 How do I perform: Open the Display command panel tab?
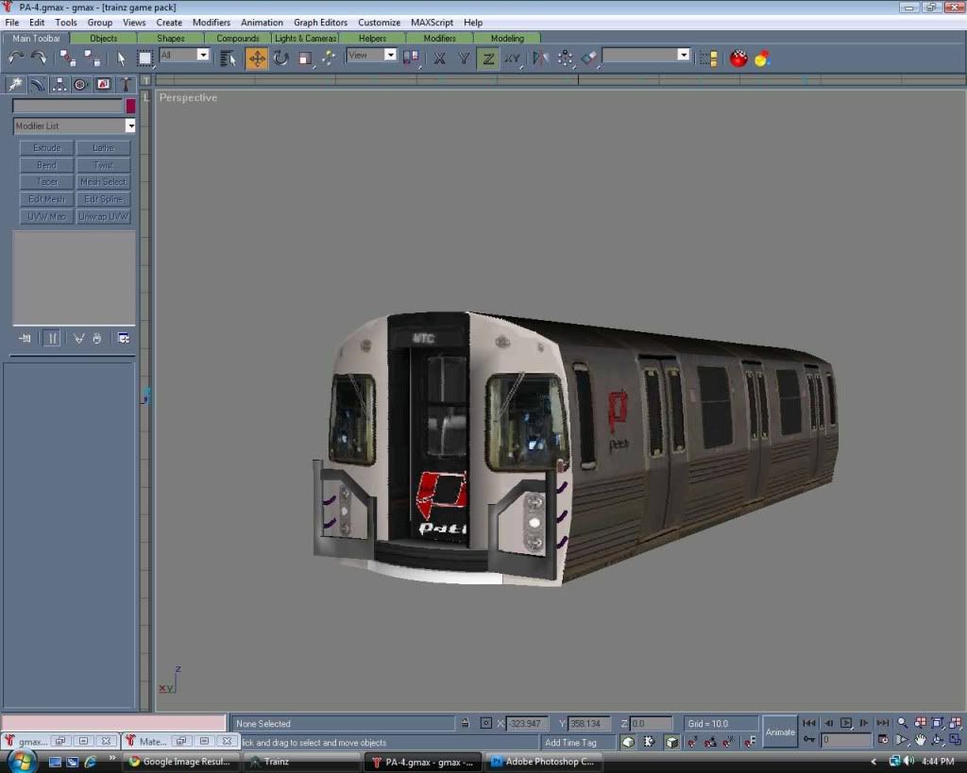(x=103, y=84)
